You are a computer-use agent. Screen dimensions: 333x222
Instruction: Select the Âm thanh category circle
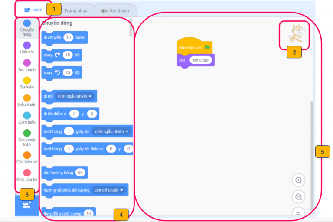click(x=27, y=63)
